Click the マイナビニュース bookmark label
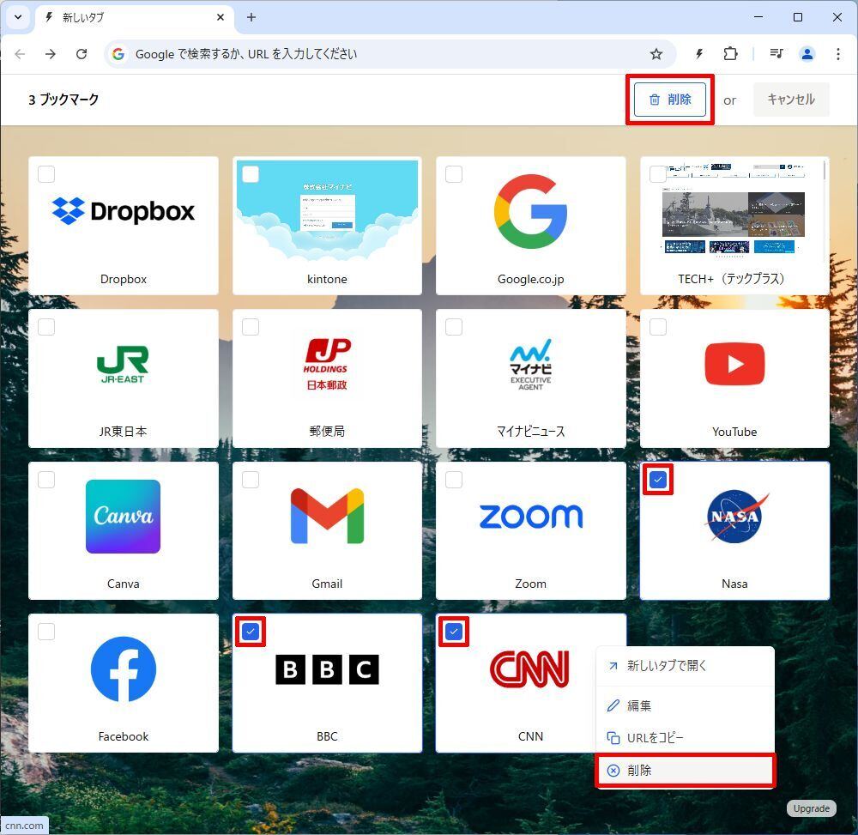Image resolution: width=858 pixels, height=835 pixels. tap(531, 432)
